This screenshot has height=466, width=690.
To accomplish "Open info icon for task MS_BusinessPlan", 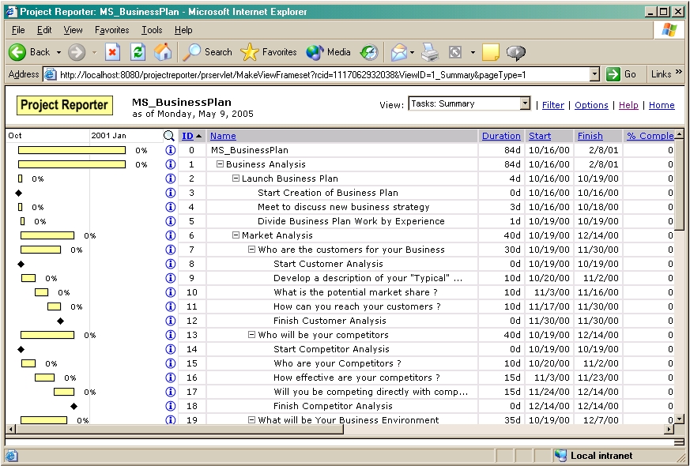I will (170, 150).
